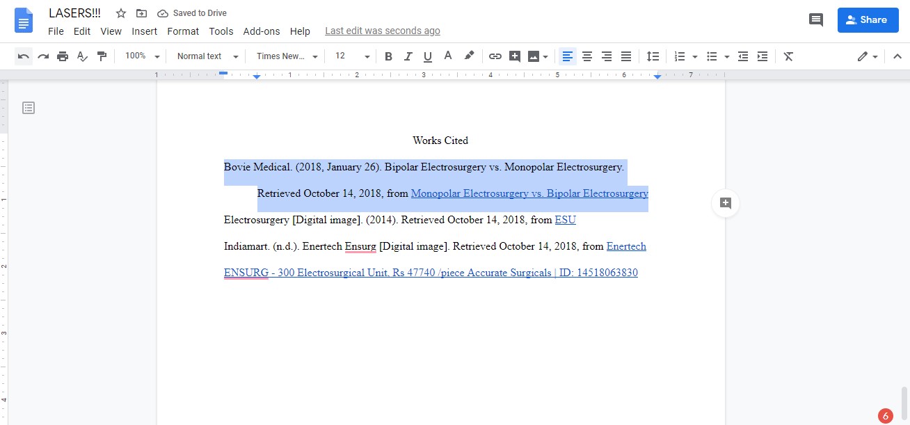
Task: Click the Insert link icon
Action: click(x=495, y=56)
